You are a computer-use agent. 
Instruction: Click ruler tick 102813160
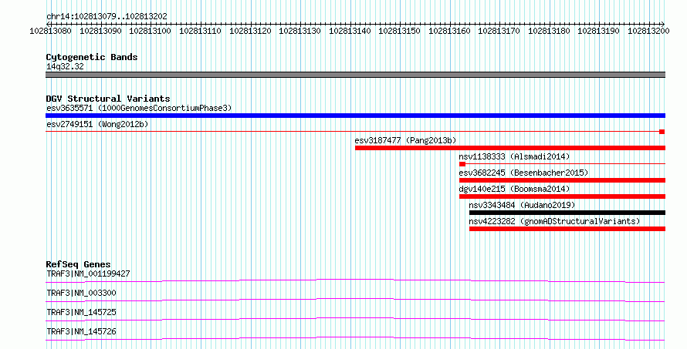click(449, 31)
